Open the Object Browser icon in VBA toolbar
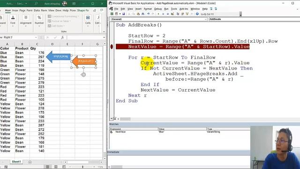The height and width of the screenshot is (169, 300). tap(187, 14)
